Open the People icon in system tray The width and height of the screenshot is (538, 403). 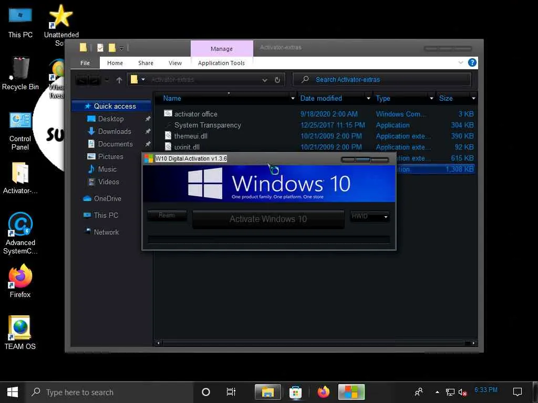(x=419, y=391)
